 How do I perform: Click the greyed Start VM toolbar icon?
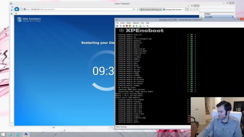(x=120, y=26)
